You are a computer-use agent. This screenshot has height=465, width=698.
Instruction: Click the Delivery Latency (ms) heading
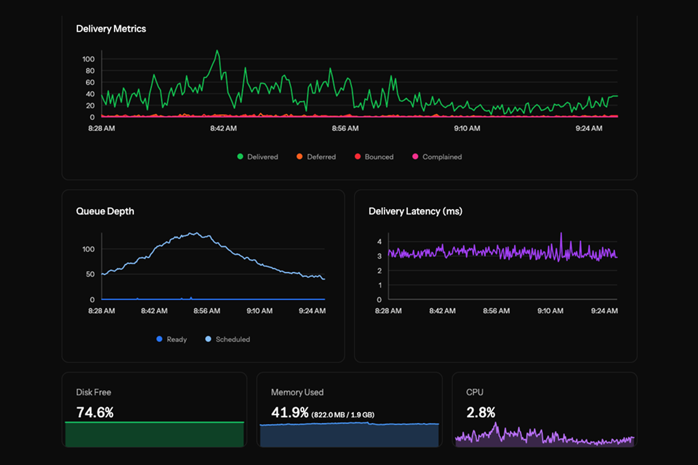(x=415, y=212)
